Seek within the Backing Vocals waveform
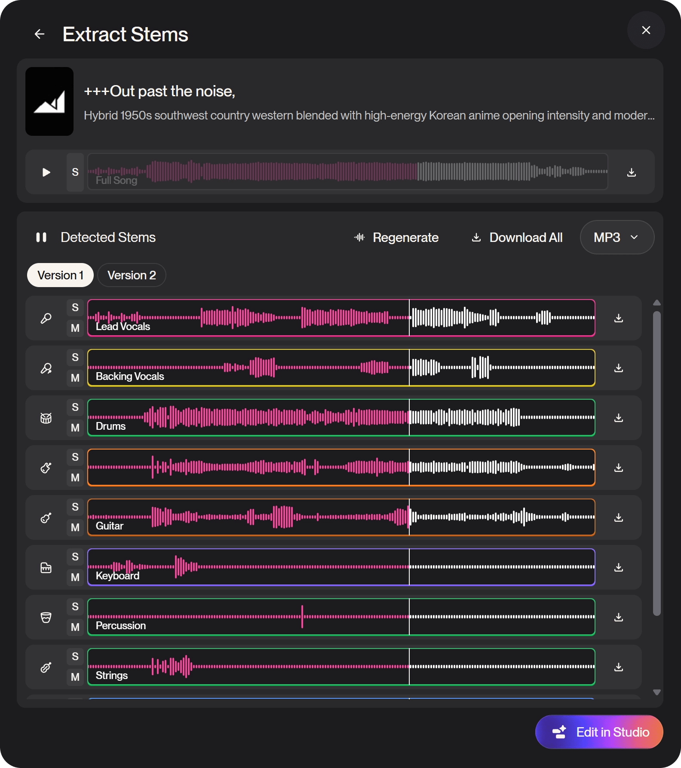Viewport: 681px width, 768px height. (341, 368)
